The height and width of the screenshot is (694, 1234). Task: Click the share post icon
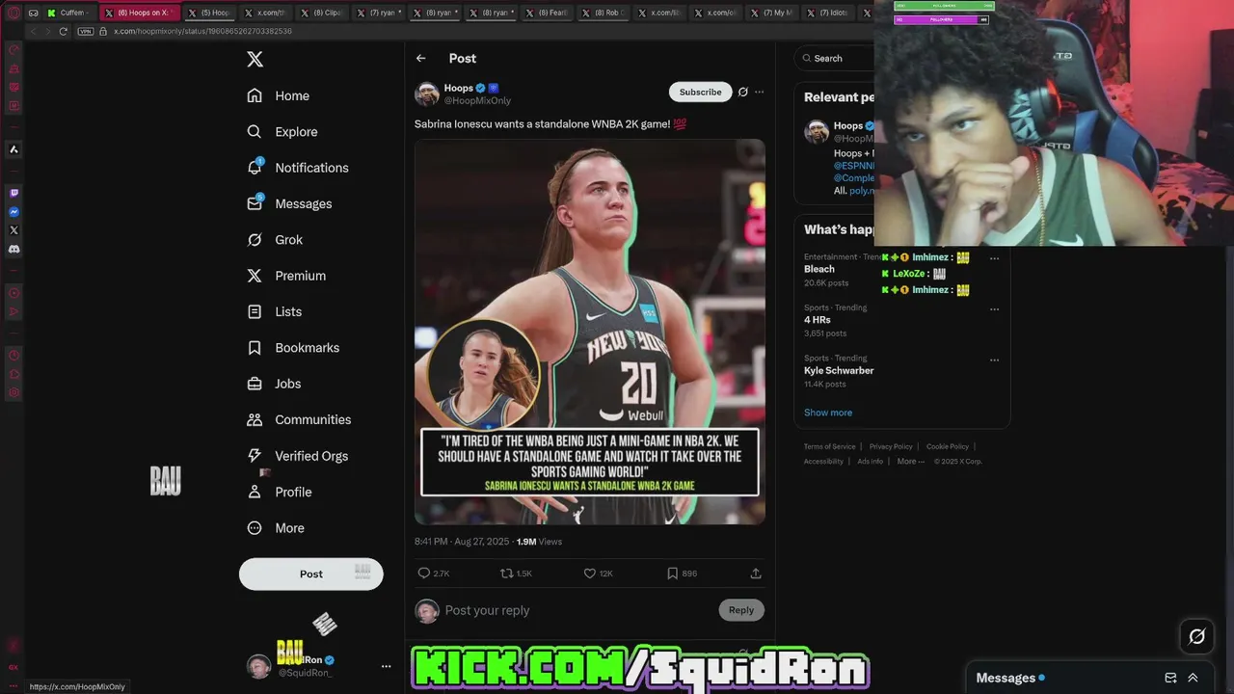756,574
